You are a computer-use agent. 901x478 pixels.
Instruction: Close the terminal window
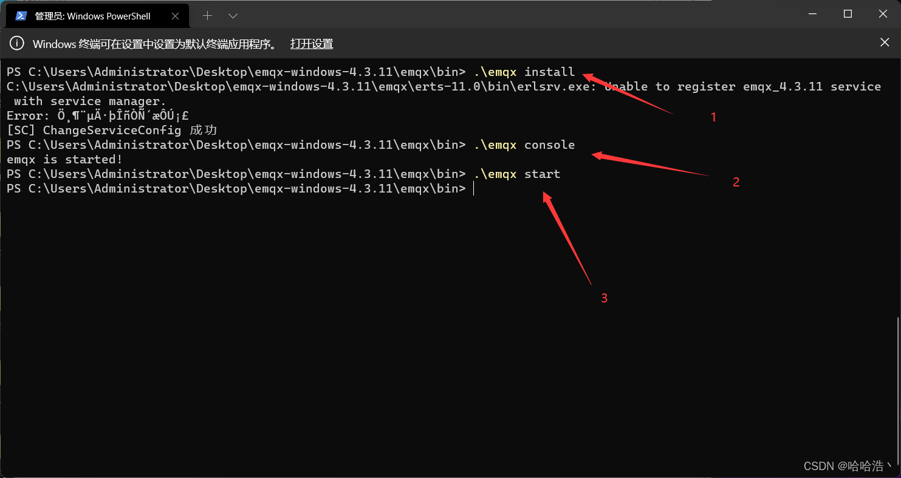click(882, 14)
